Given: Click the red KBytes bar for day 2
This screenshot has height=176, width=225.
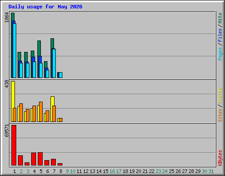Looking at the screenshot, I should (20, 160).
